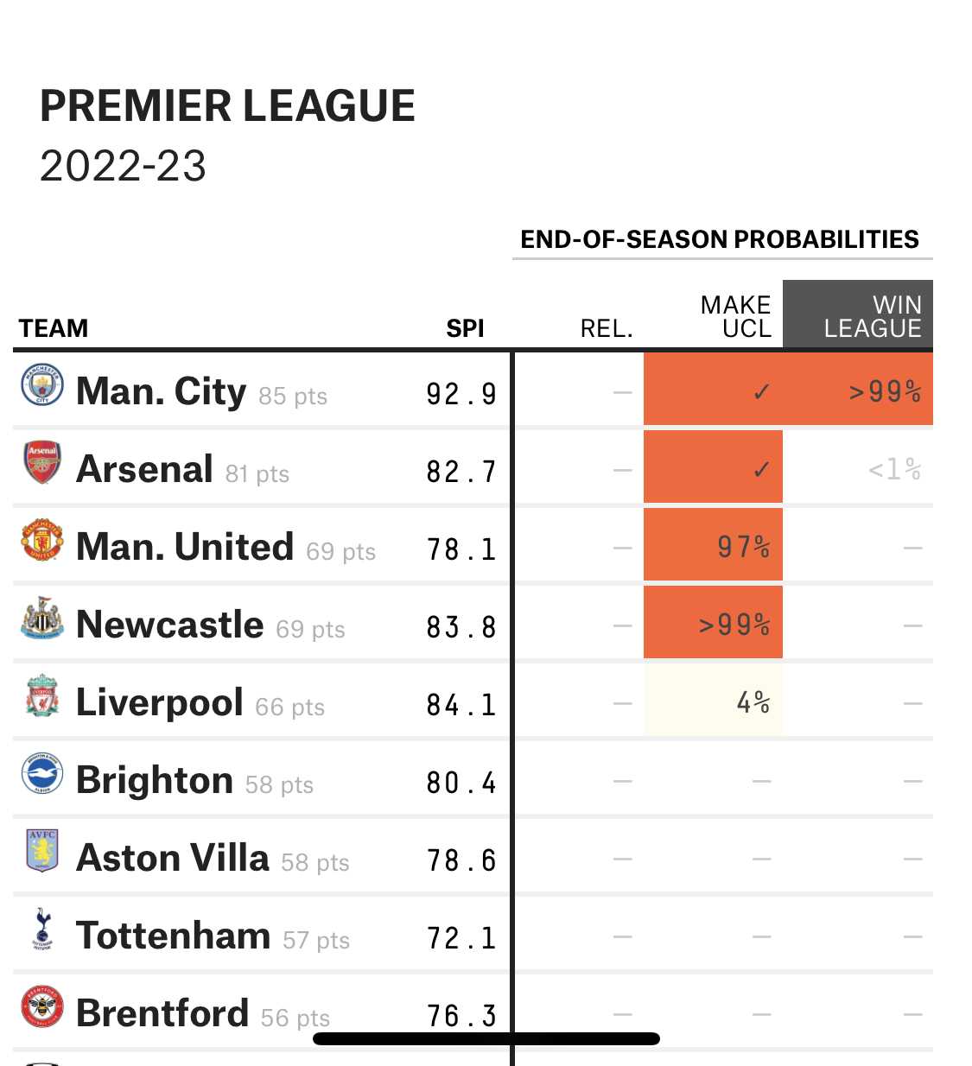Click Liverpool's 4% UCL probability cell
This screenshot has width=972, height=1066.
(713, 701)
